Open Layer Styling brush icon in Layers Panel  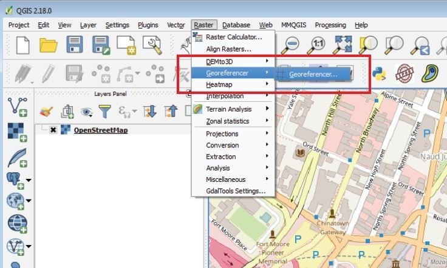pos(46,112)
